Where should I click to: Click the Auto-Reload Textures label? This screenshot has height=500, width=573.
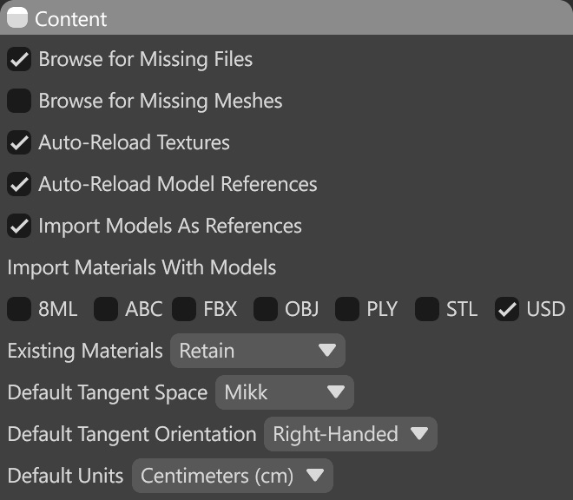(134, 142)
